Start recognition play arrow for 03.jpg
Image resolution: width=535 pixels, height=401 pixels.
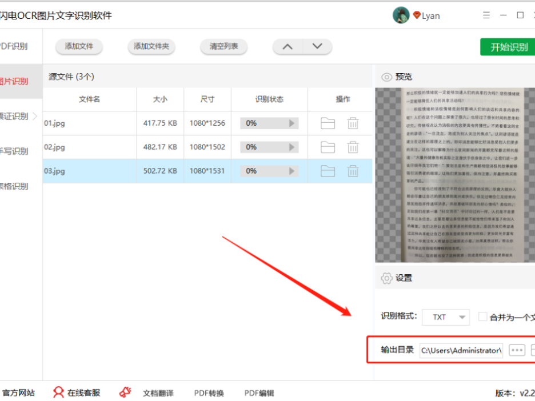(x=292, y=171)
